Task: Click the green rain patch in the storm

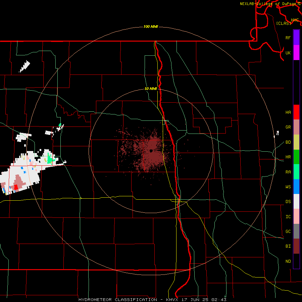Action: (x=50, y=159)
